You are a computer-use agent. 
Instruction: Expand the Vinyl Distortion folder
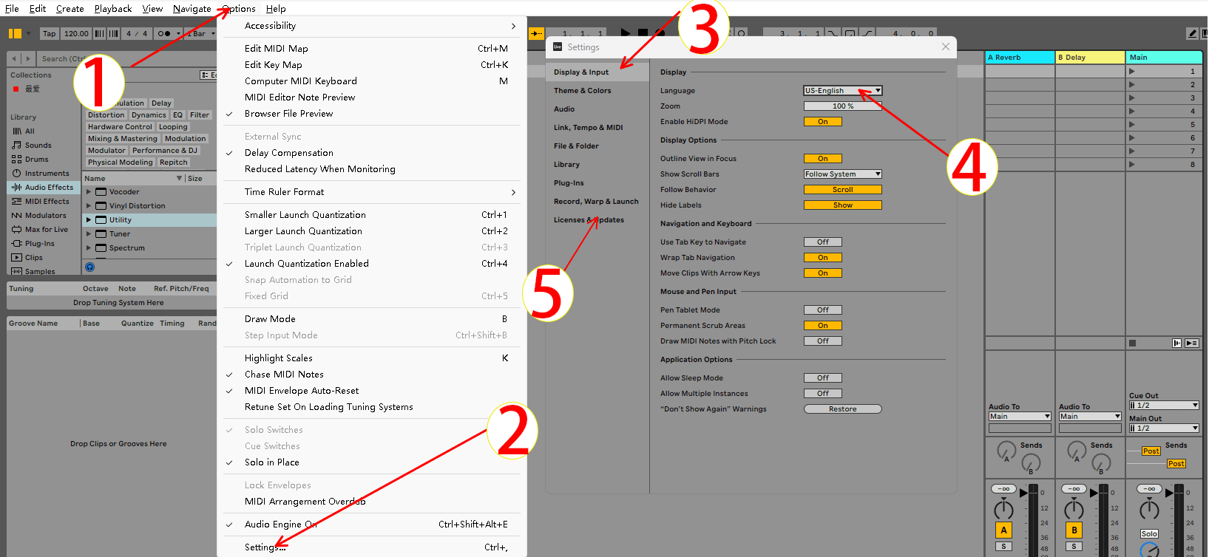(x=89, y=206)
